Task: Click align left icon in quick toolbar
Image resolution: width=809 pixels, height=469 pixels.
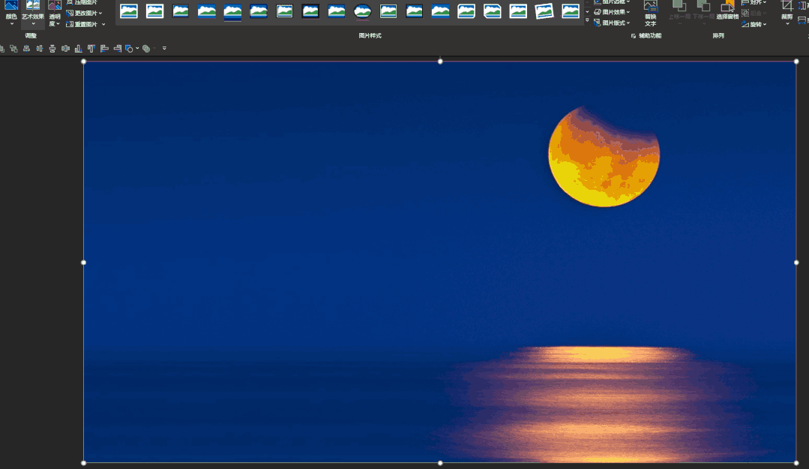Action: click(104, 49)
